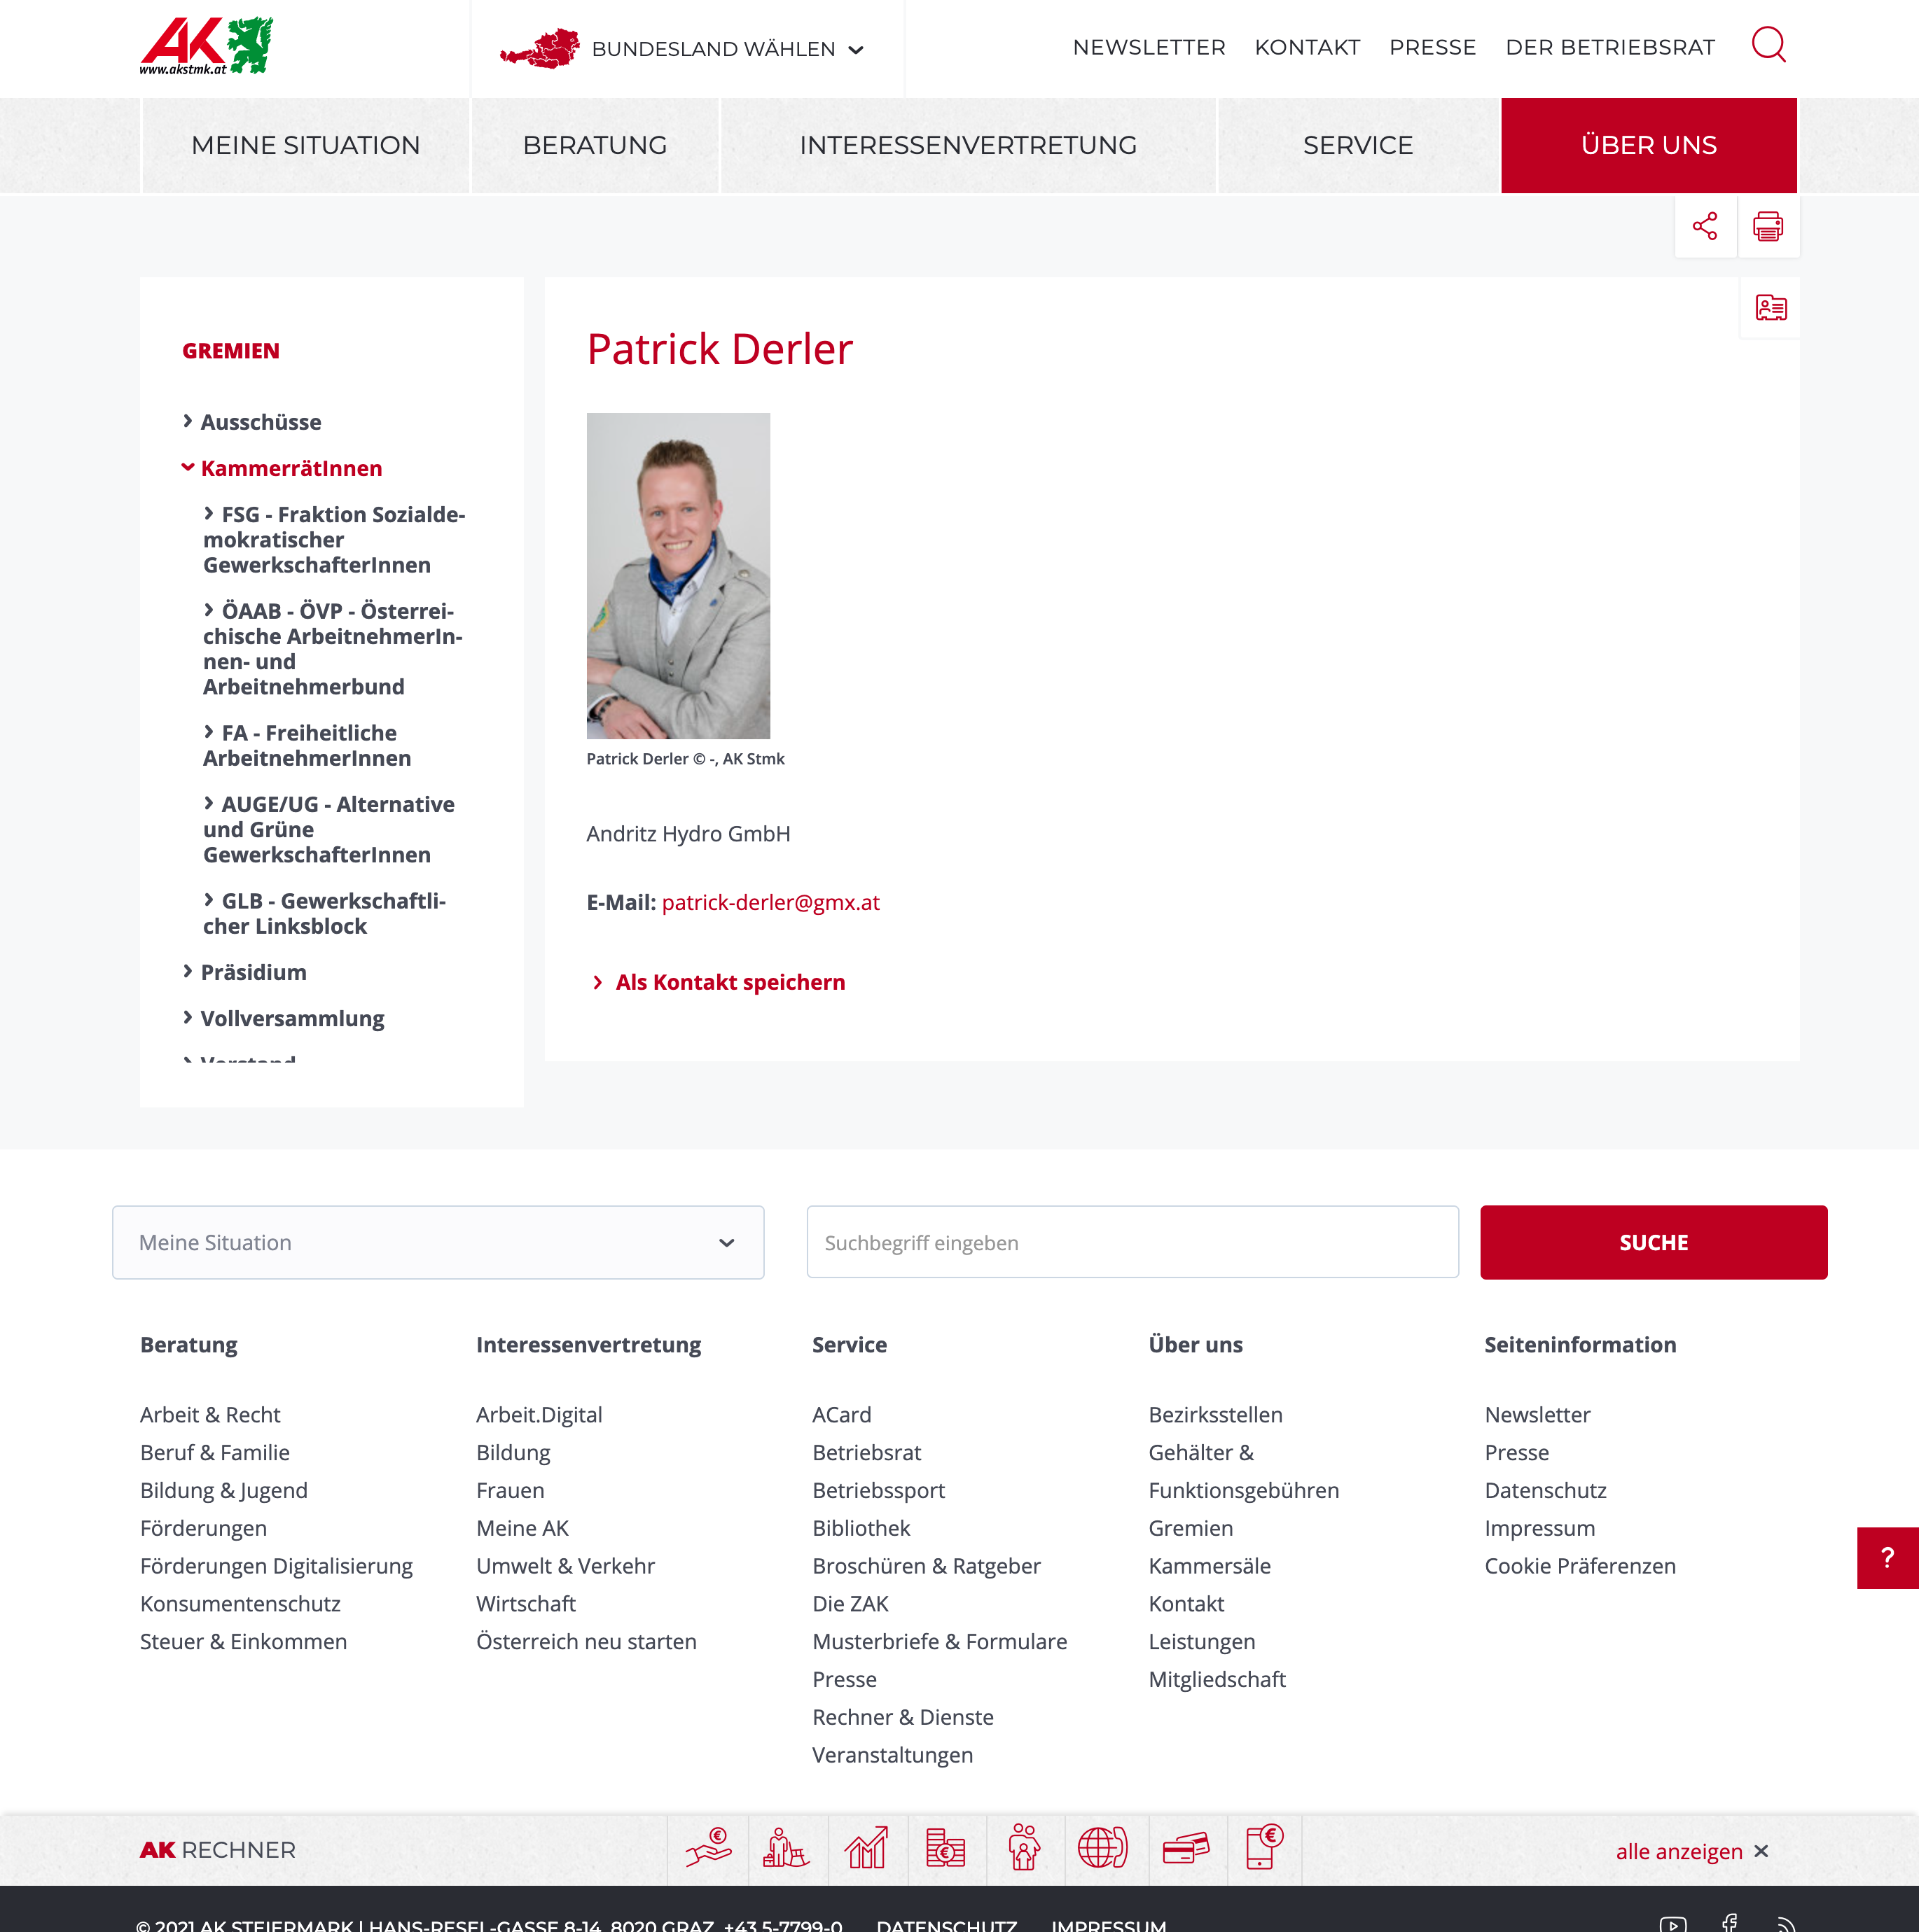Open Umwelt & Verkehr footer link

(565, 1565)
